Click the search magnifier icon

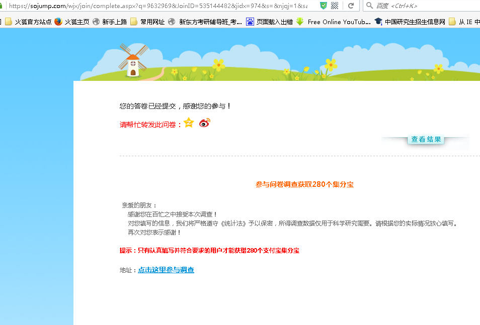point(369,6)
